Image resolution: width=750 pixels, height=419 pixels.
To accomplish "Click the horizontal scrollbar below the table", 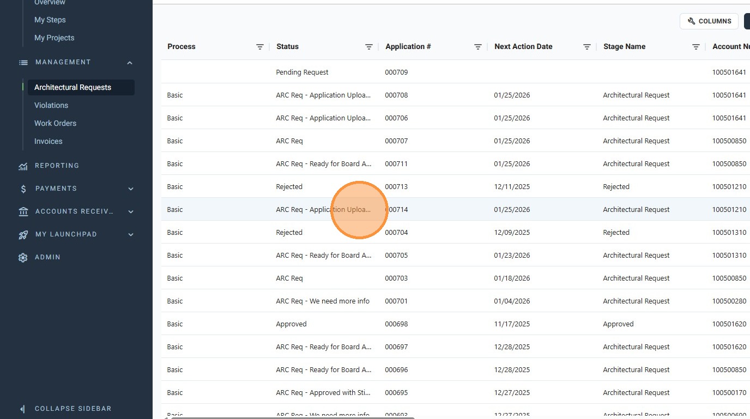I will 293,417.
